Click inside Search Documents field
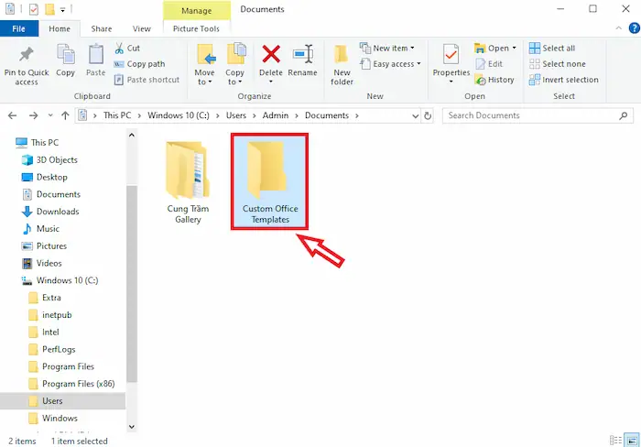 click(531, 115)
